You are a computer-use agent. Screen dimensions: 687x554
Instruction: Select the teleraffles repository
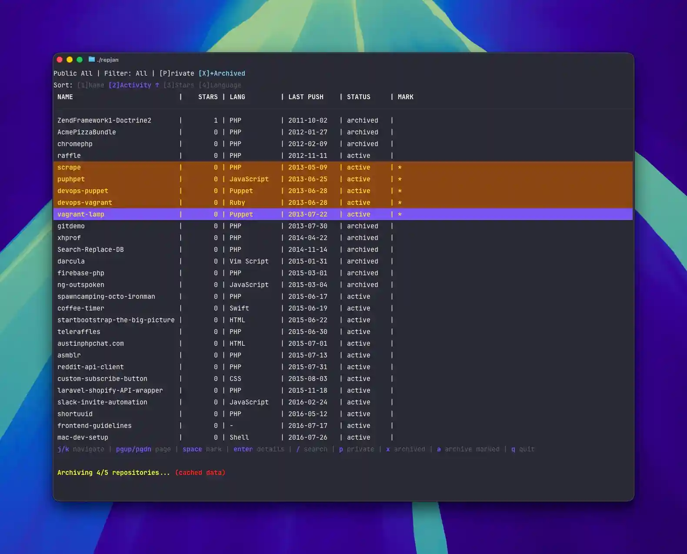(79, 332)
